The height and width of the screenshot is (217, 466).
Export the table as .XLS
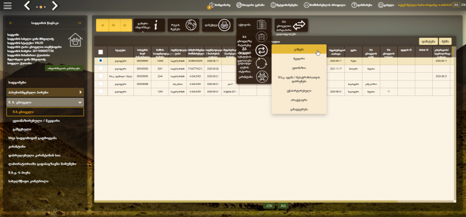click(x=283, y=206)
